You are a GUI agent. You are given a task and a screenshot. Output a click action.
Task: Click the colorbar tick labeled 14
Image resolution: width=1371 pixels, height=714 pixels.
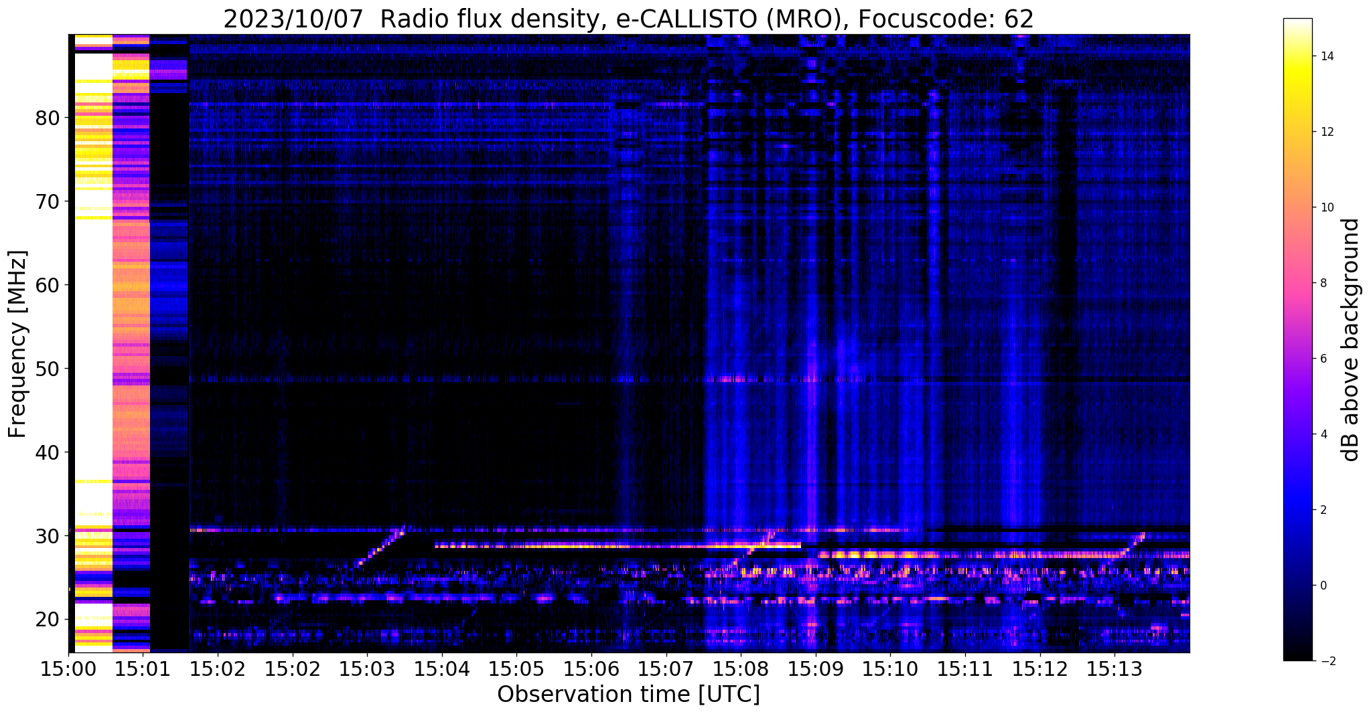click(x=1327, y=56)
